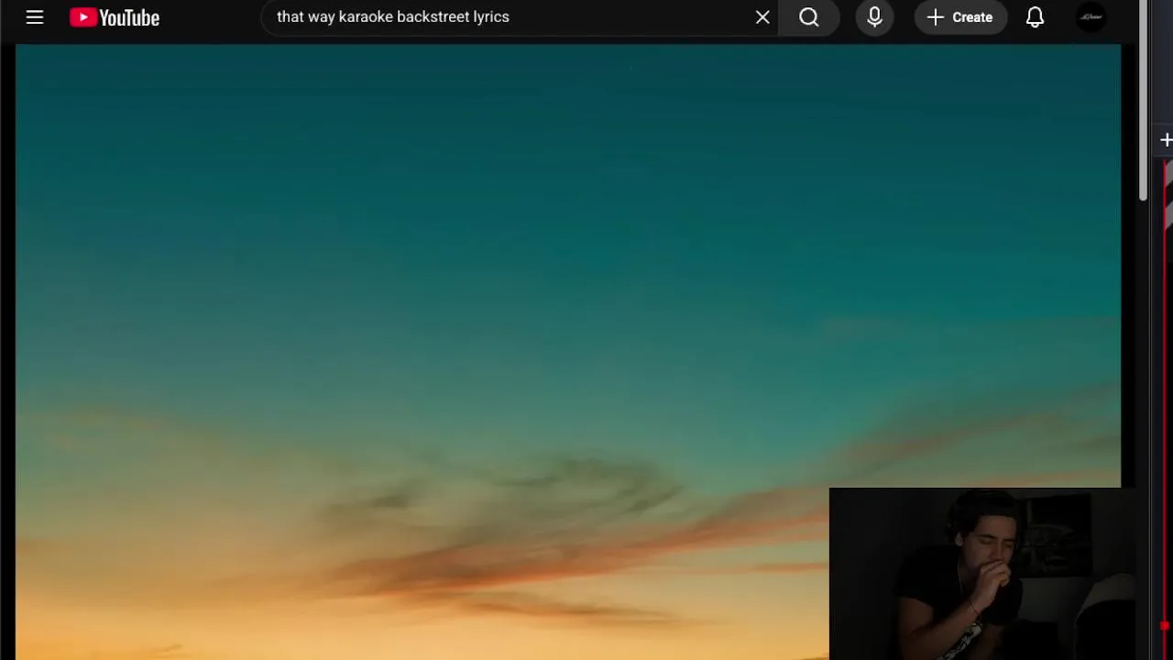Open notifications bell

tap(1035, 17)
